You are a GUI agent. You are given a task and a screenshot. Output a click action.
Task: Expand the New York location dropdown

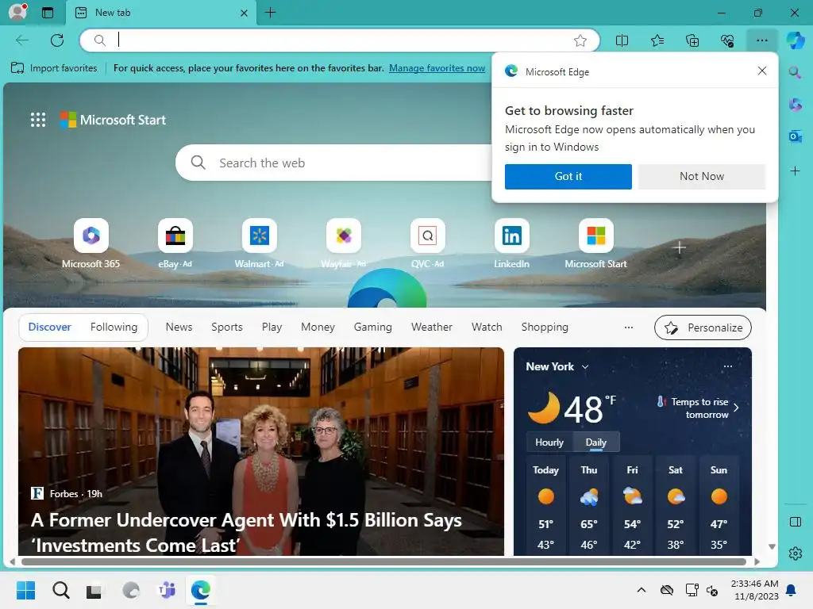[x=585, y=366]
